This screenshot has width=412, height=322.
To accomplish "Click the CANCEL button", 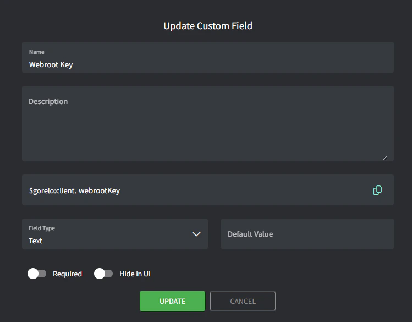I will click(243, 301).
